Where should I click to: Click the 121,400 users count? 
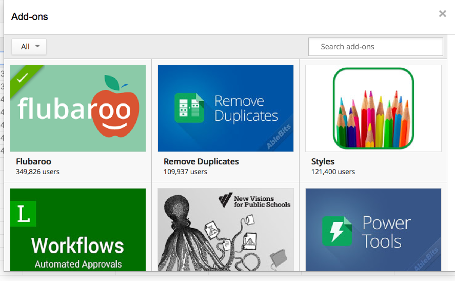pos(333,172)
